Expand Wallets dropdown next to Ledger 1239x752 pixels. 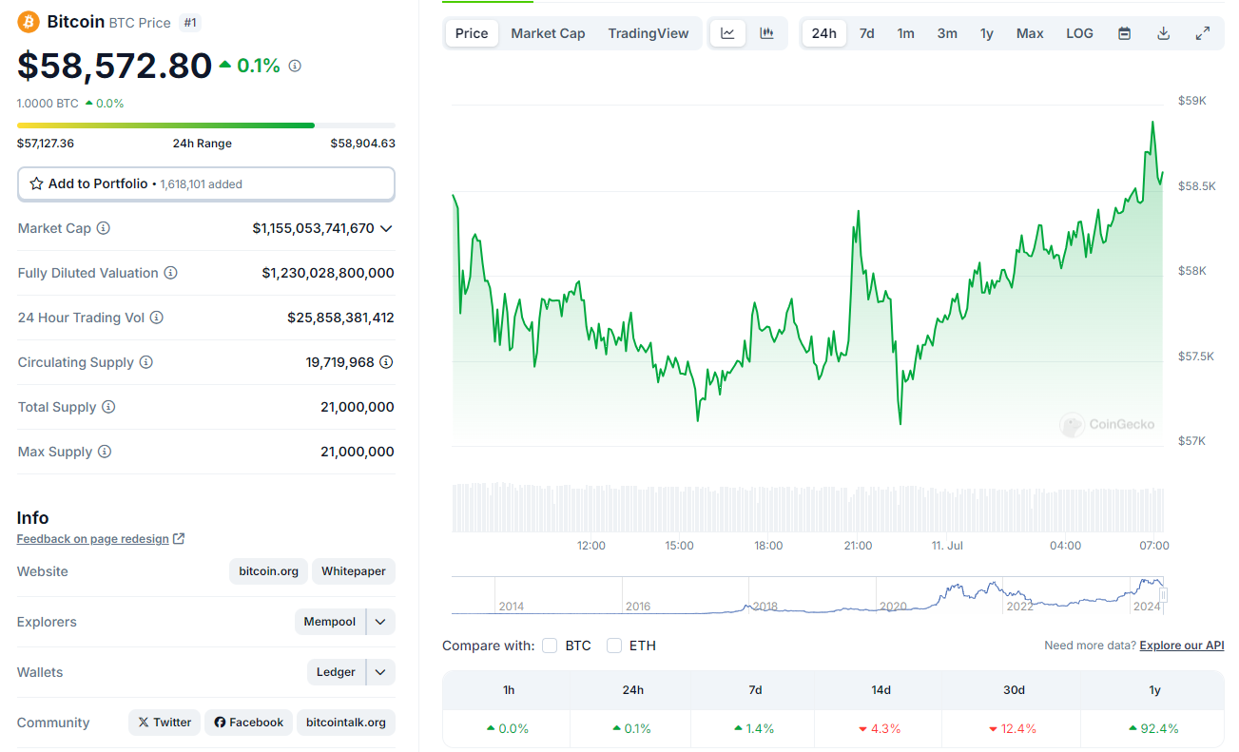point(380,672)
